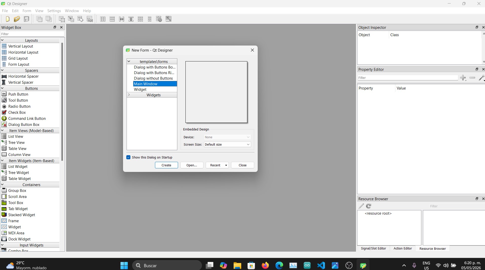Open the Screen Size dropdown
Screen dimensions: 485x270
click(227, 144)
